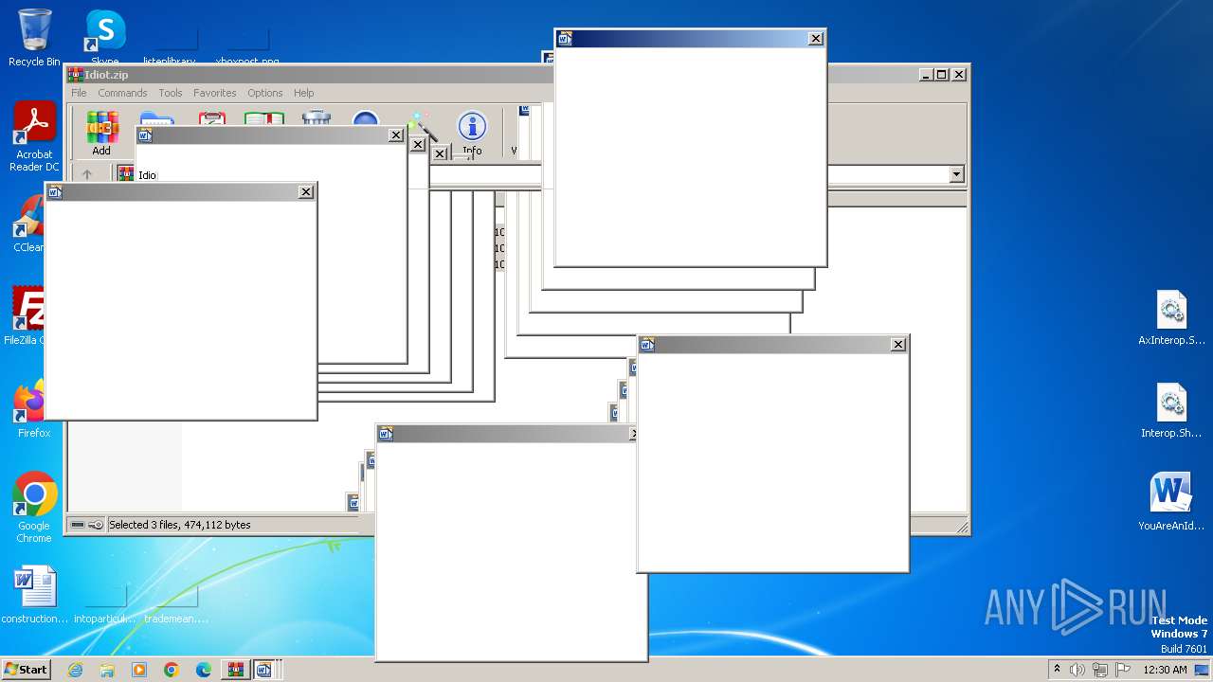The width and height of the screenshot is (1213, 682).
Task: Select the trademean... desktop file
Action: (x=176, y=606)
